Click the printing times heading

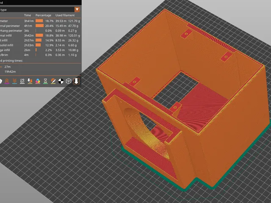pyautogui.click(x=11, y=60)
